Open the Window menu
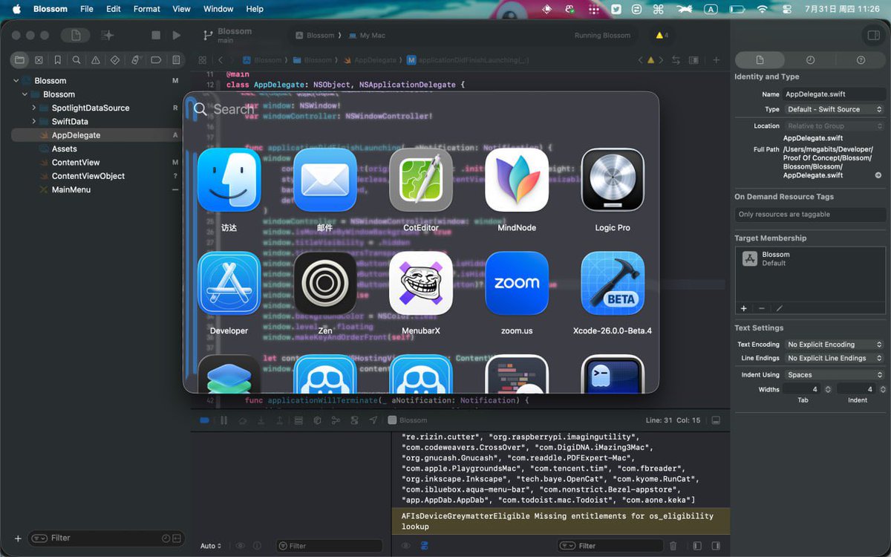 tap(218, 9)
